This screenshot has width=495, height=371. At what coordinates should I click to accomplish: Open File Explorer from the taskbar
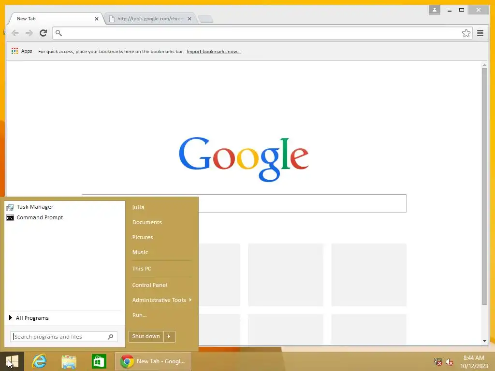[x=69, y=361]
